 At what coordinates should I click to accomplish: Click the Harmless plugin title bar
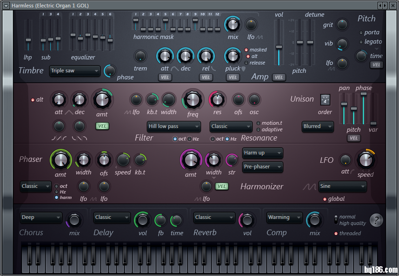(186, 5)
